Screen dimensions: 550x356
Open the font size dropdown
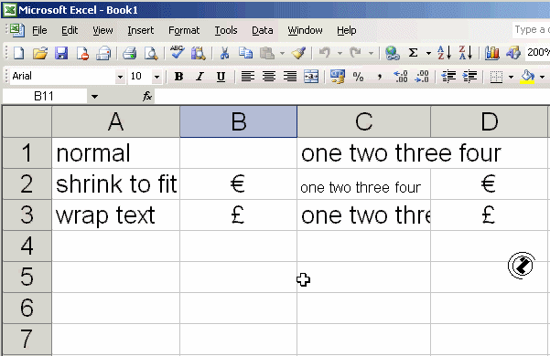(x=156, y=77)
